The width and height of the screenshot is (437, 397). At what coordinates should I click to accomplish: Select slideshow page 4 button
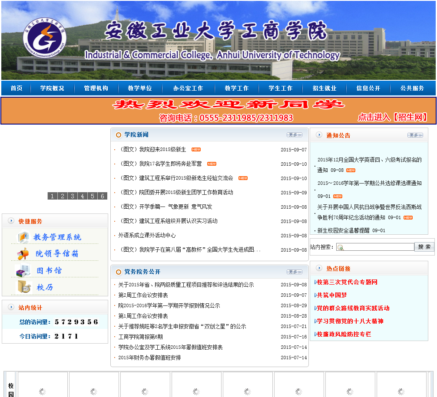pyautogui.click(x=83, y=196)
